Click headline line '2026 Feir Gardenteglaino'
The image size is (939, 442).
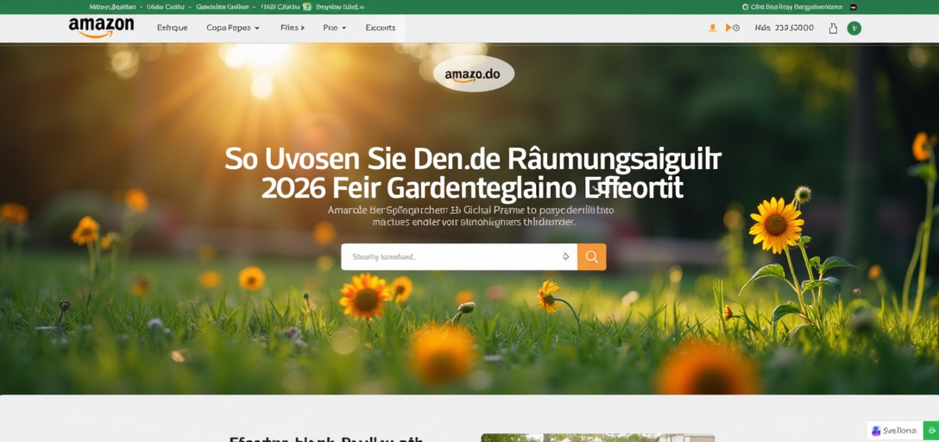tap(418, 189)
